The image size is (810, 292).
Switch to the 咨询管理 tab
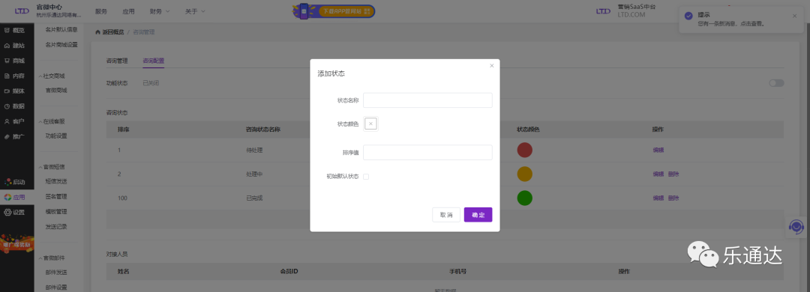117,61
